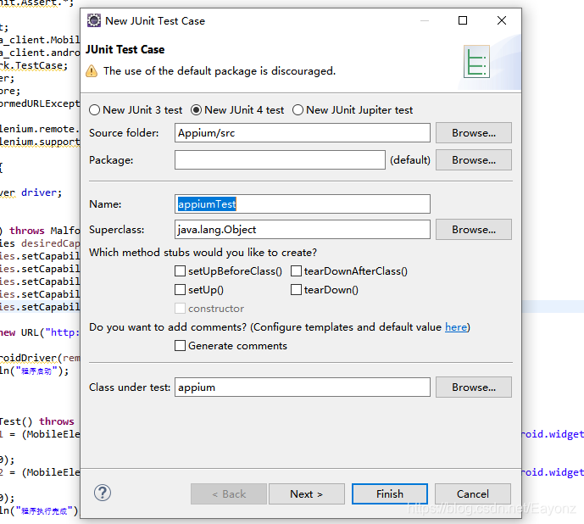The image size is (584, 524).
Task: Click the Class under test field
Action: click(x=303, y=387)
